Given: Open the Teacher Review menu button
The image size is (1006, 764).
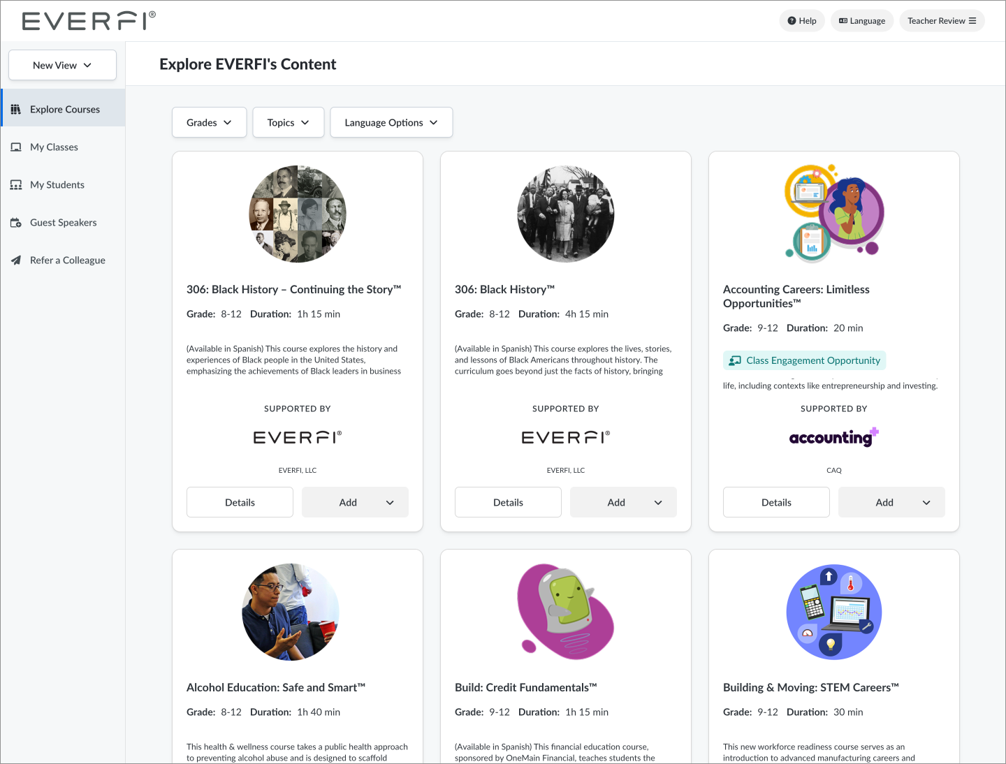Looking at the screenshot, I should tap(942, 21).
